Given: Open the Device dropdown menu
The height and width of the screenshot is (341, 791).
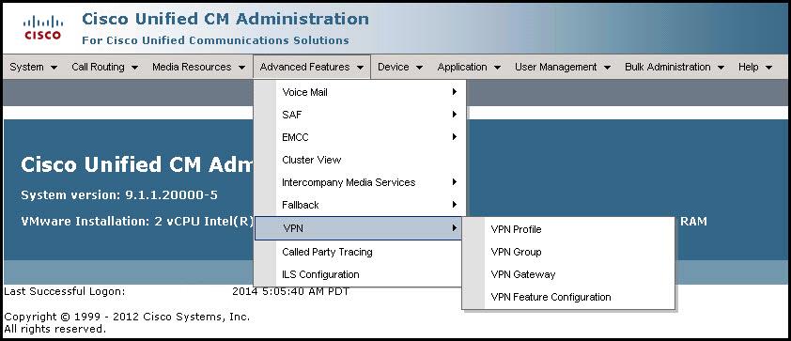Looking at the screenshot, I should (400, 67).
